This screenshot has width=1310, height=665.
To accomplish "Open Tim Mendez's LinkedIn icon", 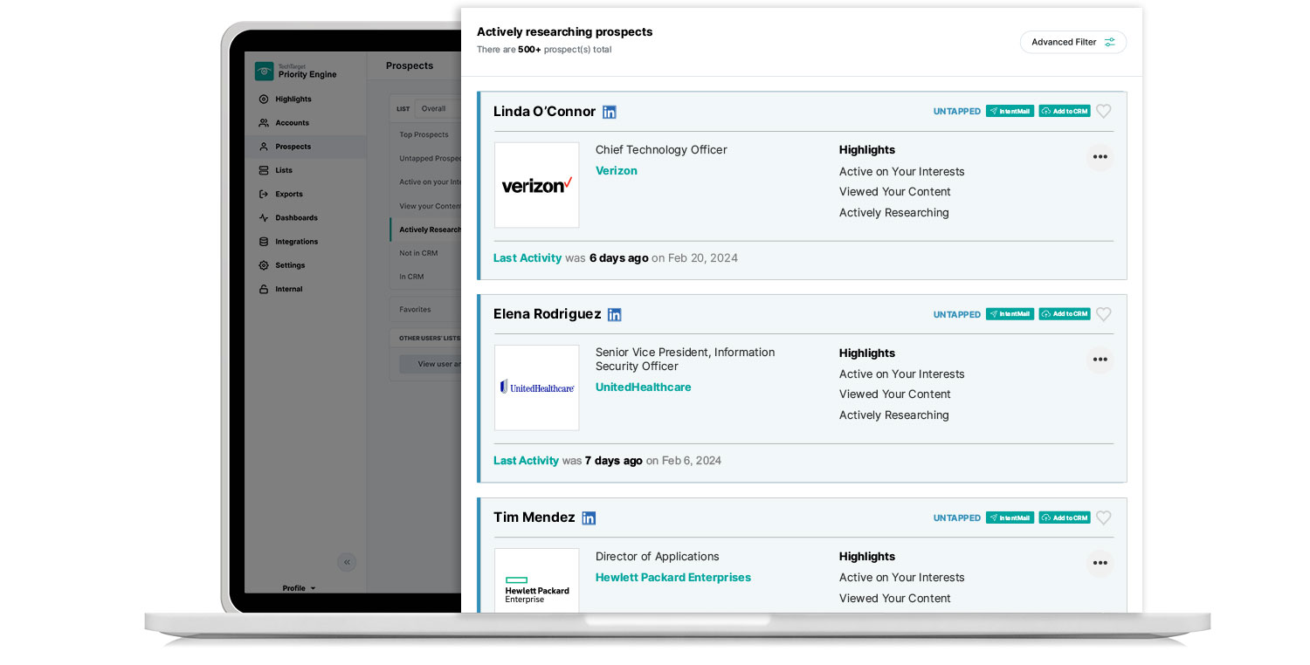I will click(x=589, y=518).
